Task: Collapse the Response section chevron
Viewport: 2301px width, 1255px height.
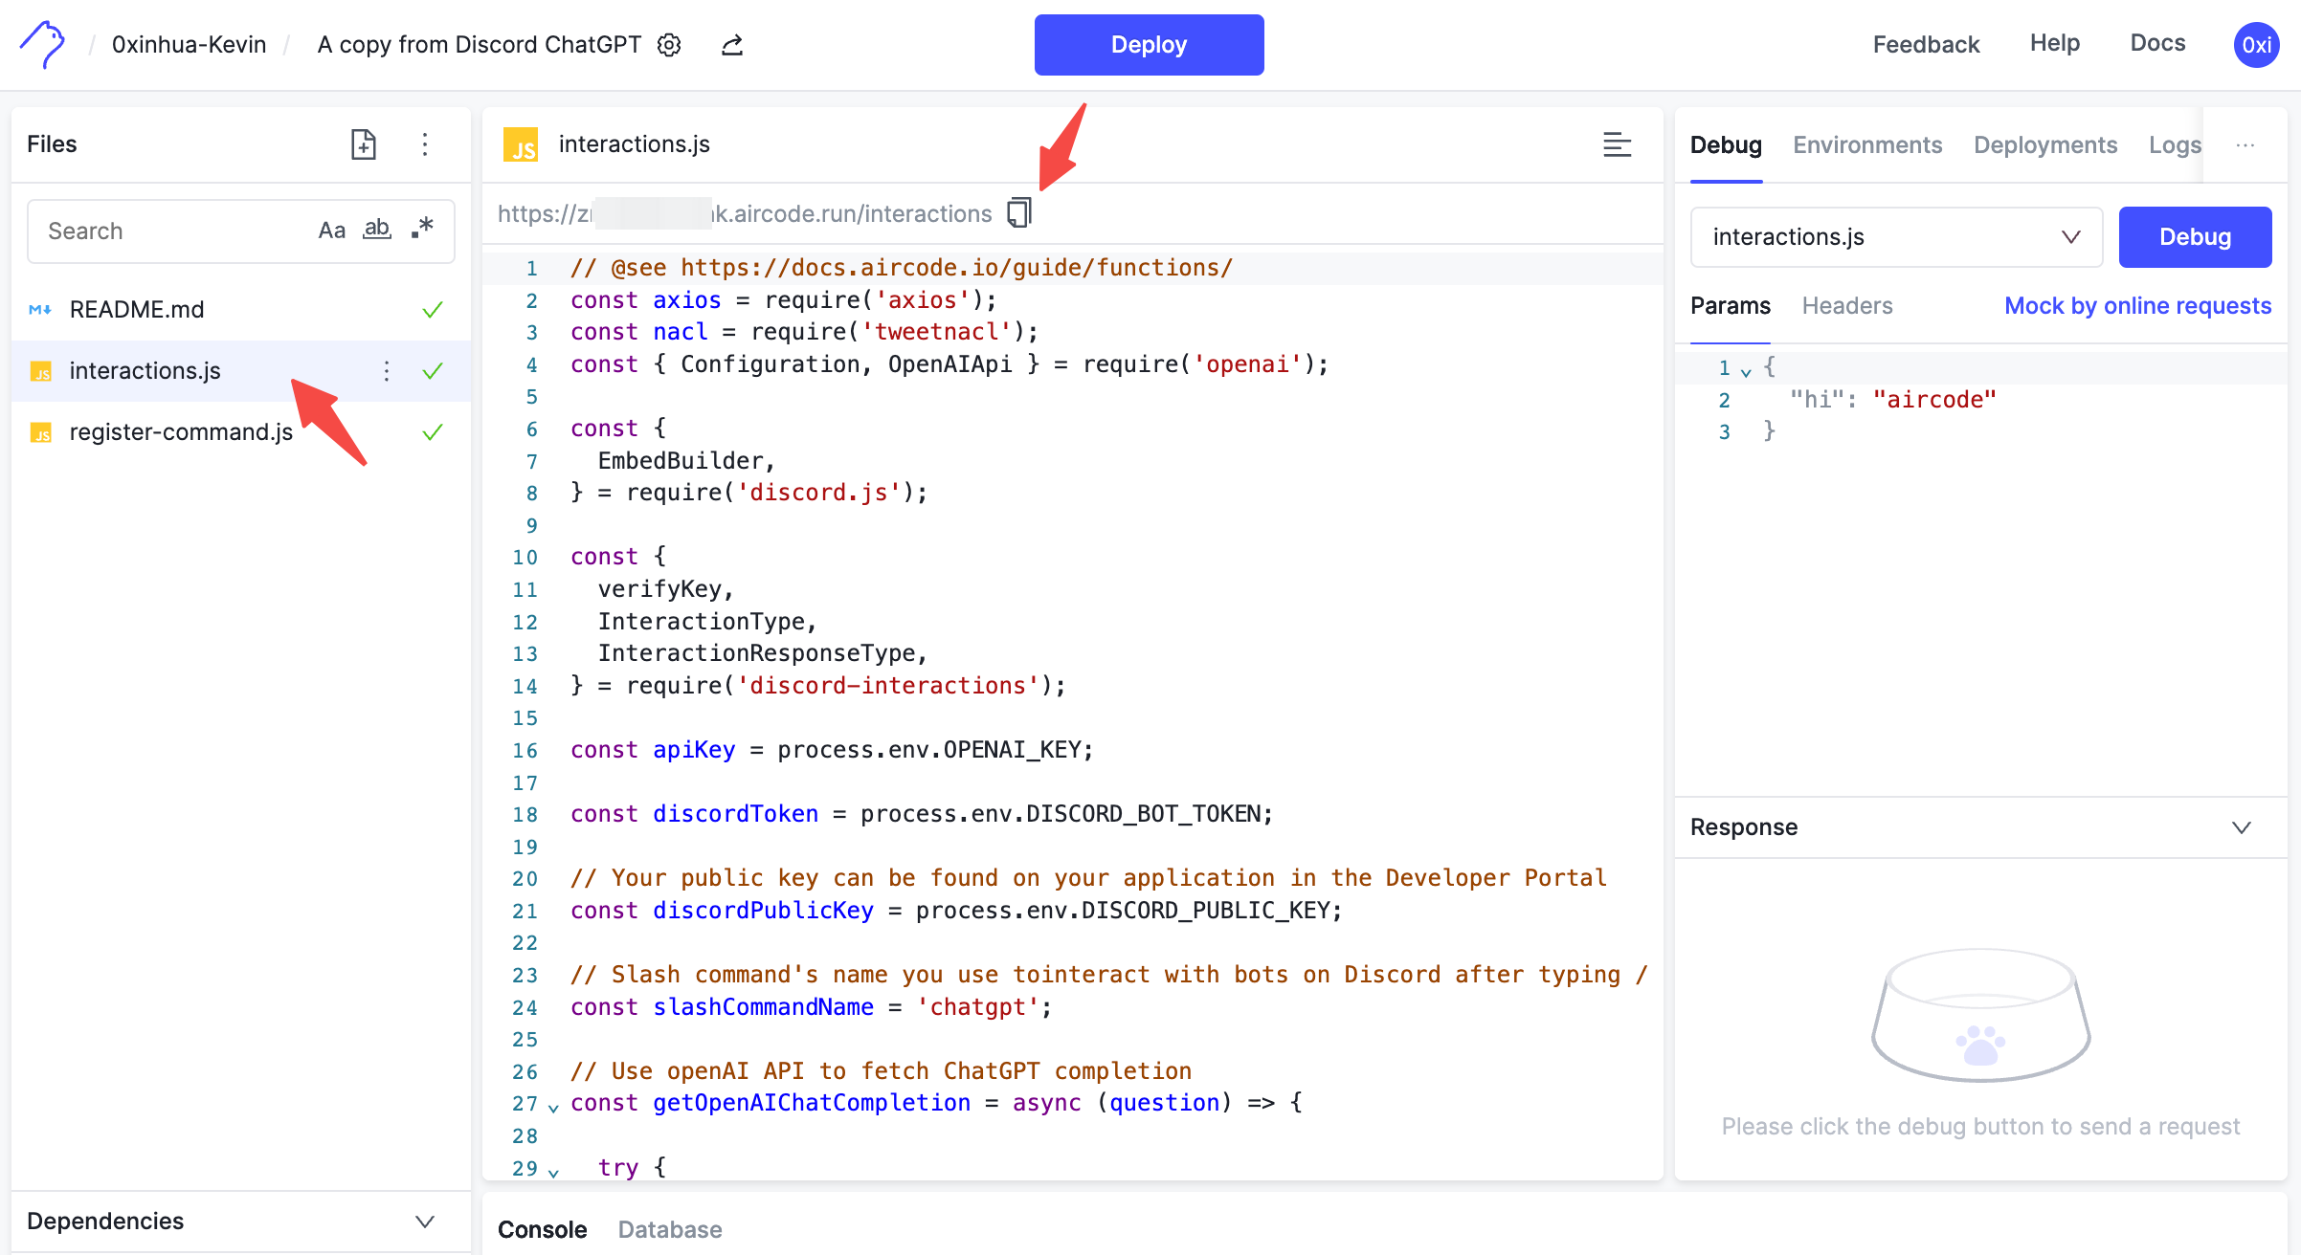Action: 2242,827
